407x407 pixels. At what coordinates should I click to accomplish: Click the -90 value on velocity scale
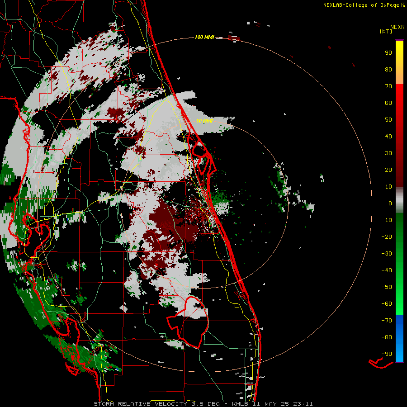(387, 354)
